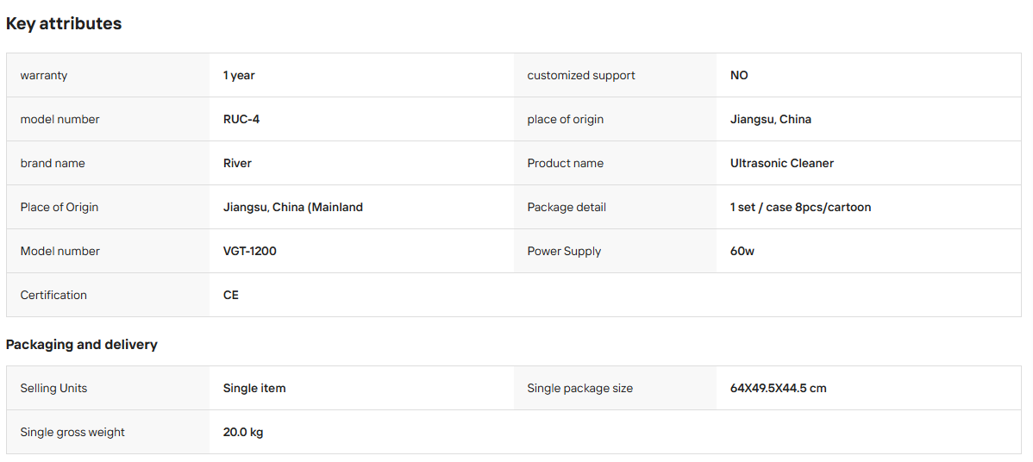Image resolution: width=1033 pixels, height=462 pixels.
Task: Select the 20.0 kg gross weight value
Action: (x=243, y=433)
